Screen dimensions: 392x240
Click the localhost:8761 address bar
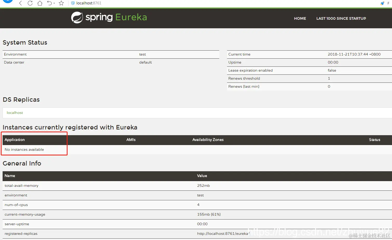coord(89,3)
